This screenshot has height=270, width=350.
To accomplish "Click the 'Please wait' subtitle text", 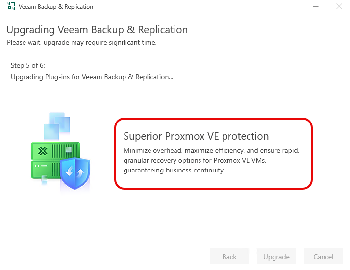I will point(81,43).
